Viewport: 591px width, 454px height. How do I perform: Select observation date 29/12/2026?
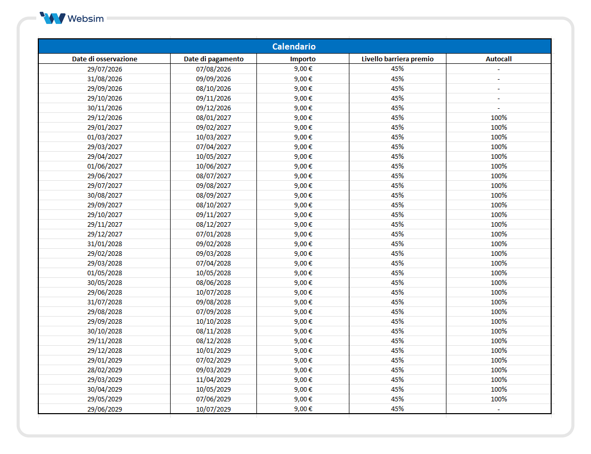[x=104, y=117]
